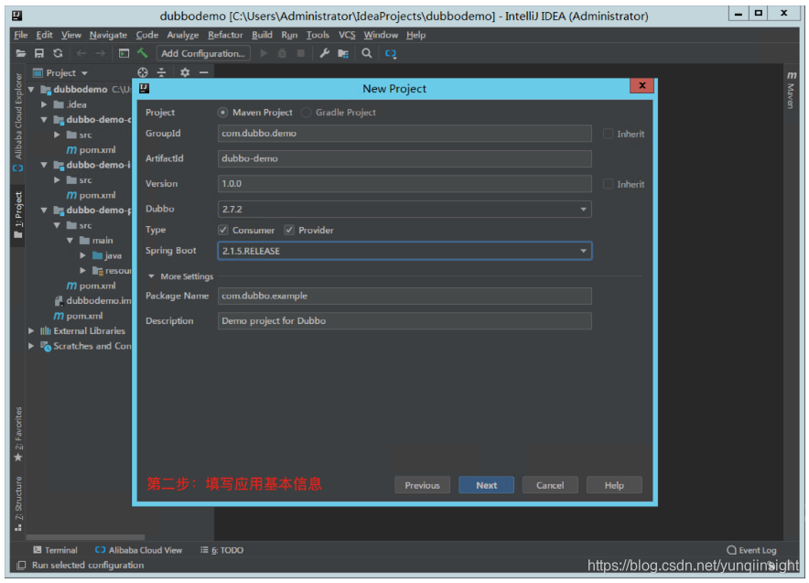Open the Maven side tool window
The image size is (809, 583).
(791, 90)
